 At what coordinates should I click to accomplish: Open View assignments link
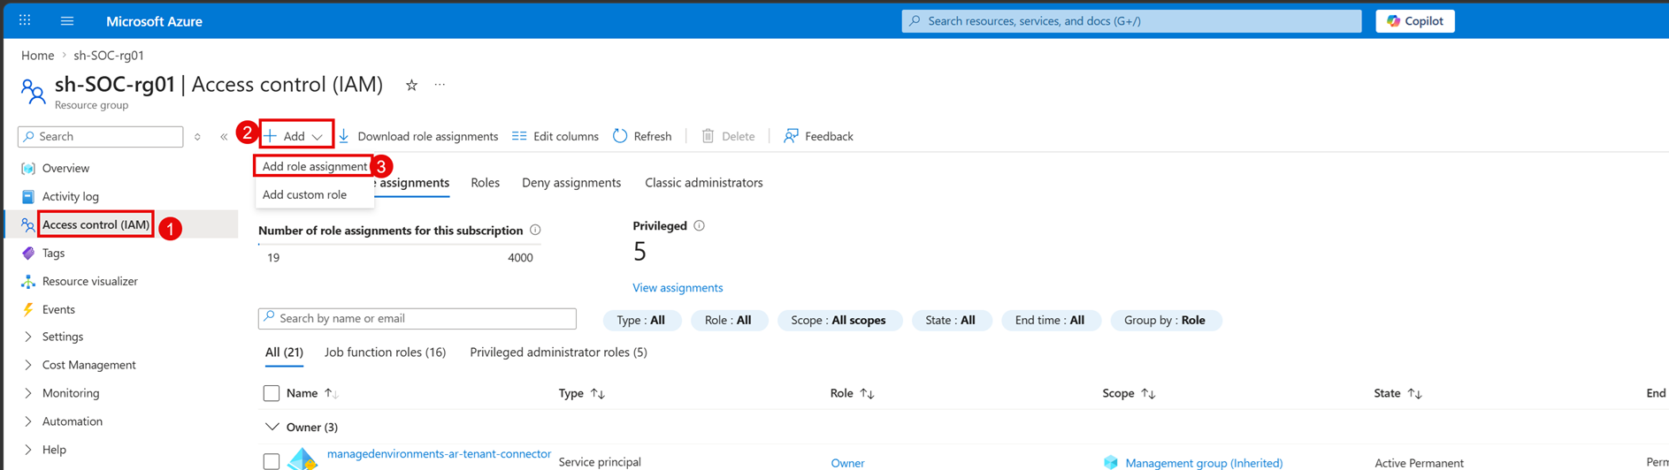coord(678,288)
